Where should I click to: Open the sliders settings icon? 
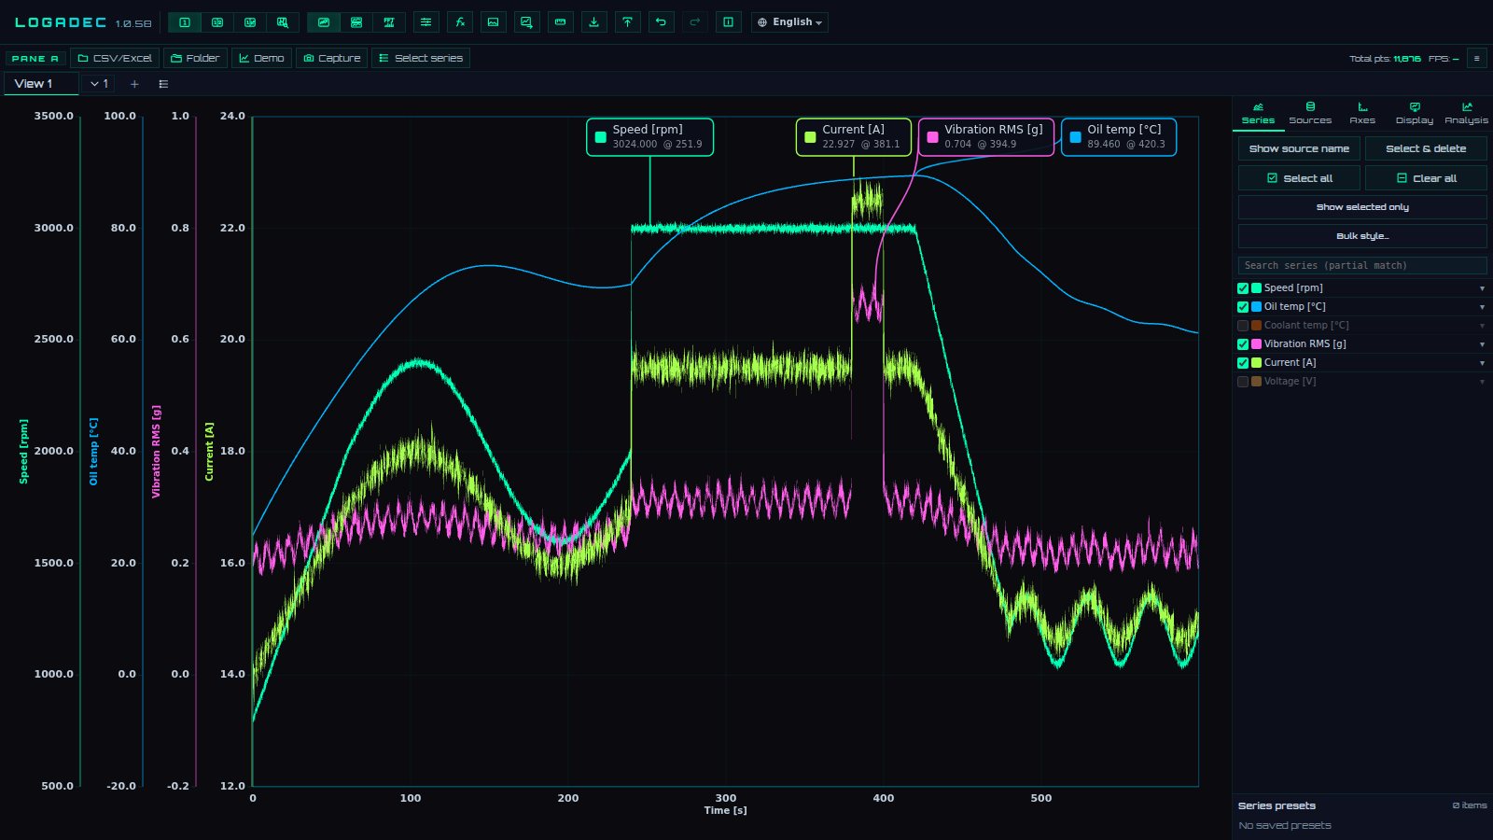426,22
